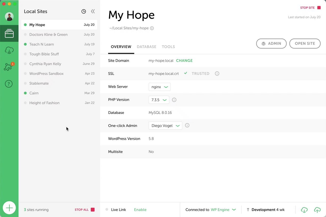Open the Web Server nginx dropdown
The image size is (326, 217).
(x=159, y=87)
